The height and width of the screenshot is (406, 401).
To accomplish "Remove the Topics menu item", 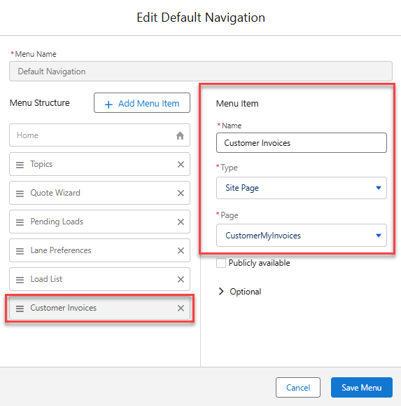I will pyautogui.click(x=181, y=164).
